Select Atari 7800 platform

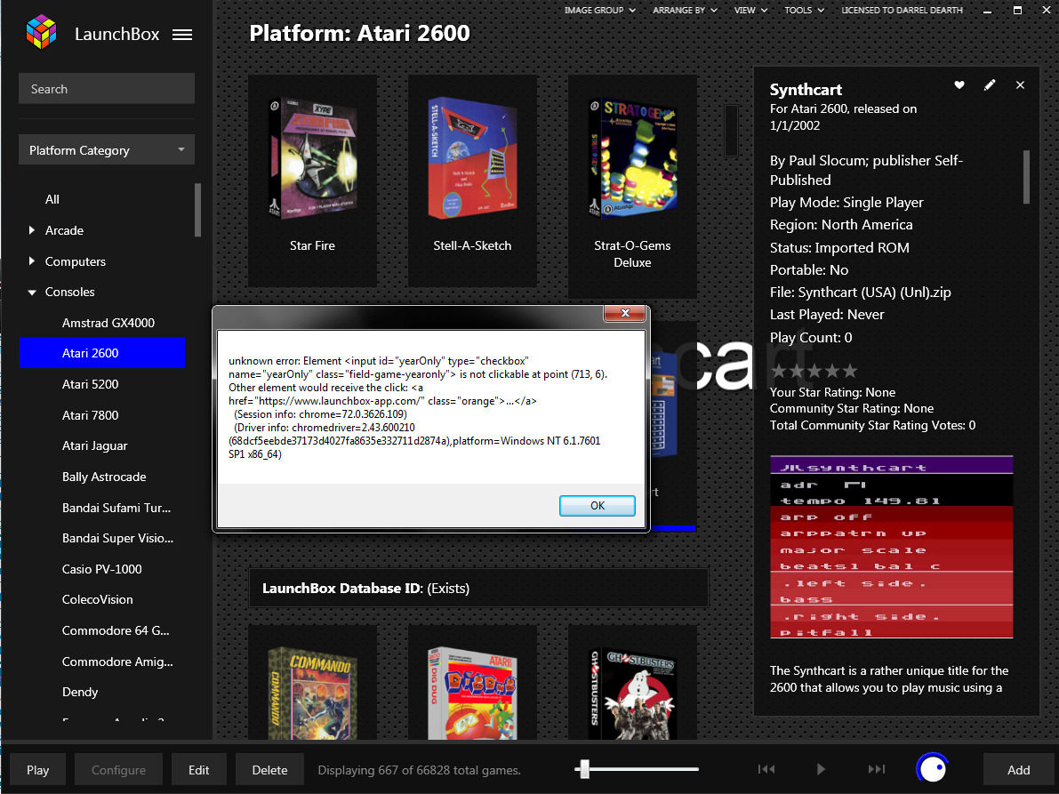90,415
